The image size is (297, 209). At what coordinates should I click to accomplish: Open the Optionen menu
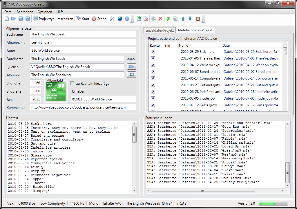[45, 12]
